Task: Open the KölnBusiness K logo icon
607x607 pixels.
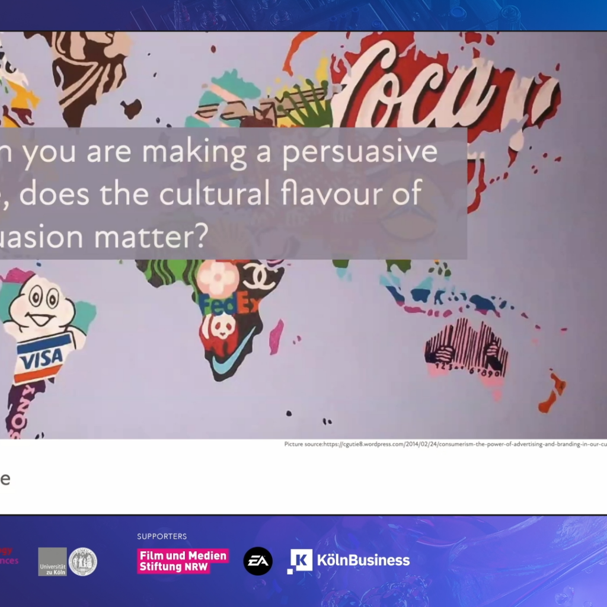Action: click(300, 561)
